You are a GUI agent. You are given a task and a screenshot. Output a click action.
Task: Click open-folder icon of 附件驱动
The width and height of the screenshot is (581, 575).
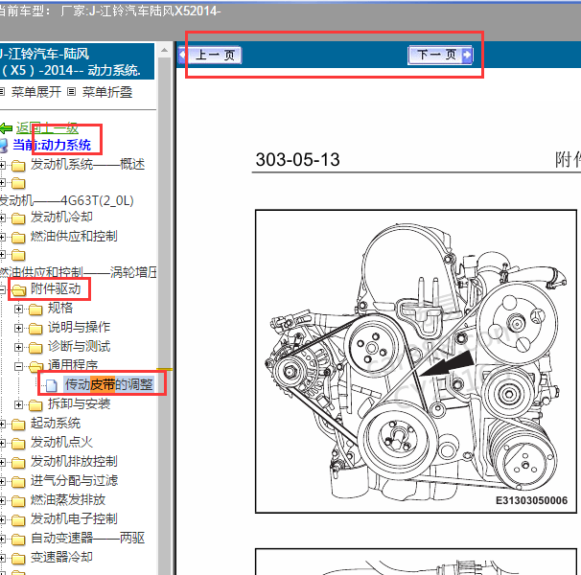click(x=18, y=290)
